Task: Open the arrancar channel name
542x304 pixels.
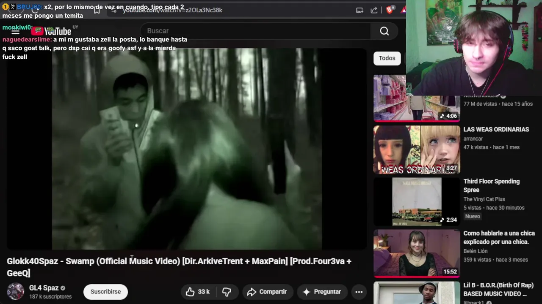Action: click(473, 139)
